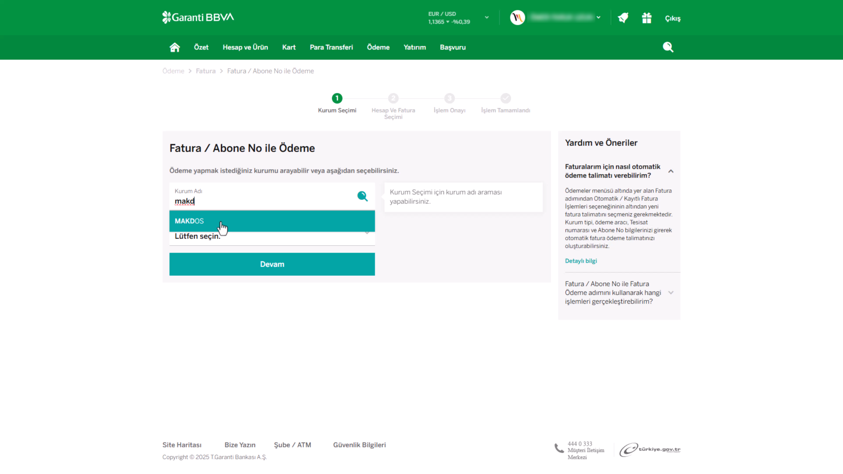Log out with Çıkış
The image size is (843, 474).
(673, 18)
